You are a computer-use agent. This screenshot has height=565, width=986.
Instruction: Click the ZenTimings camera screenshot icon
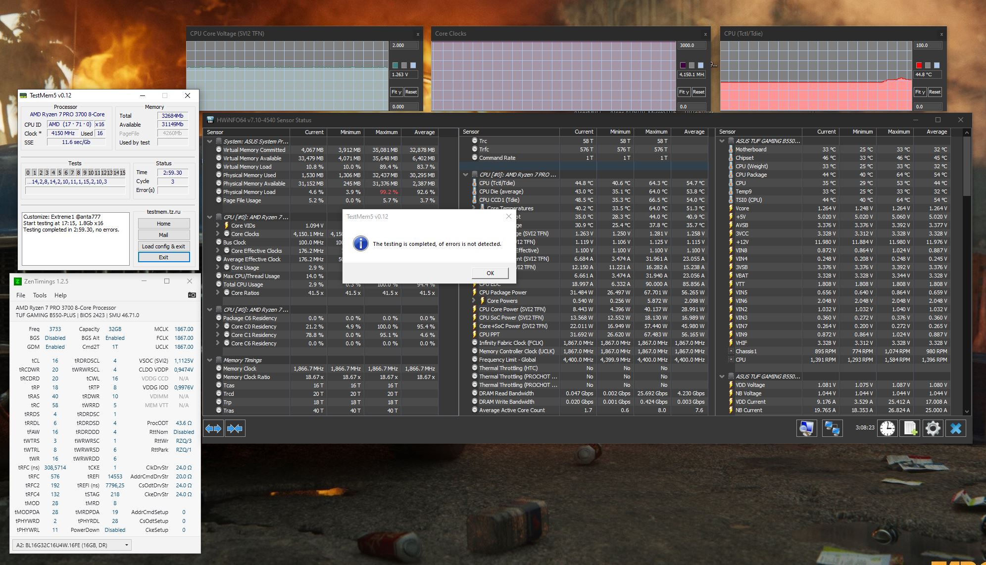point(192,295)
